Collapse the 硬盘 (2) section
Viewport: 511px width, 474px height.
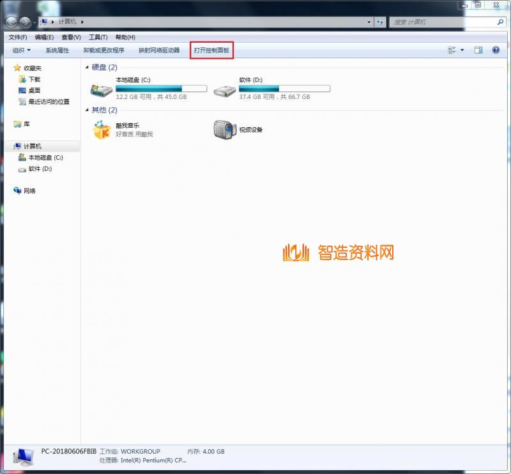pos(89,67)
